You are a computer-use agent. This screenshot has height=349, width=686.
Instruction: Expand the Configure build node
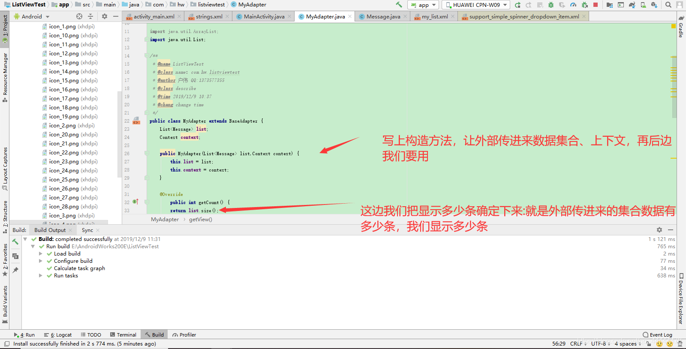click(41, 261)
